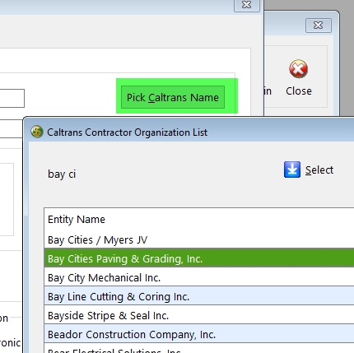Click the Close label under the red icon
Screen dimensions: 354x353
click(299, 91)
